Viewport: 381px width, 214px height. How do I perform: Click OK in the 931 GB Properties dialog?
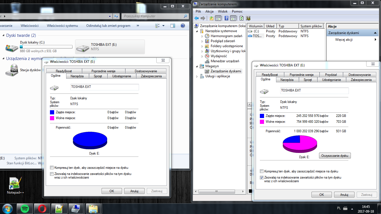(x=322, y=195)
